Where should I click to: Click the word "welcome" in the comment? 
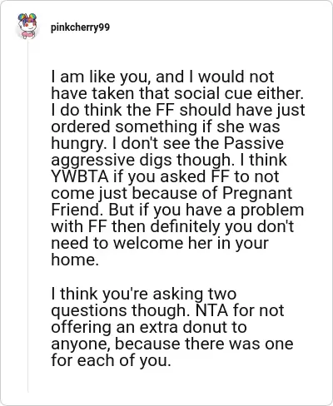[x=148, y=243]
